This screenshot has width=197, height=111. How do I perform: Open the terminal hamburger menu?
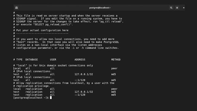[x=177, y=8]
